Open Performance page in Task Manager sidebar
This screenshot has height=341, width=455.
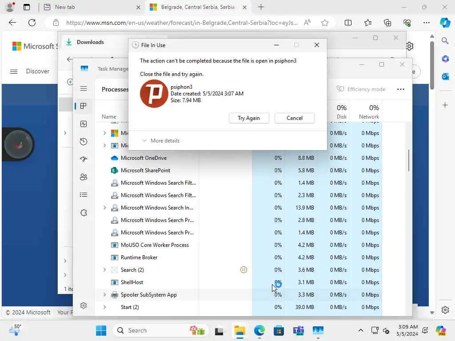pos(84,124)
